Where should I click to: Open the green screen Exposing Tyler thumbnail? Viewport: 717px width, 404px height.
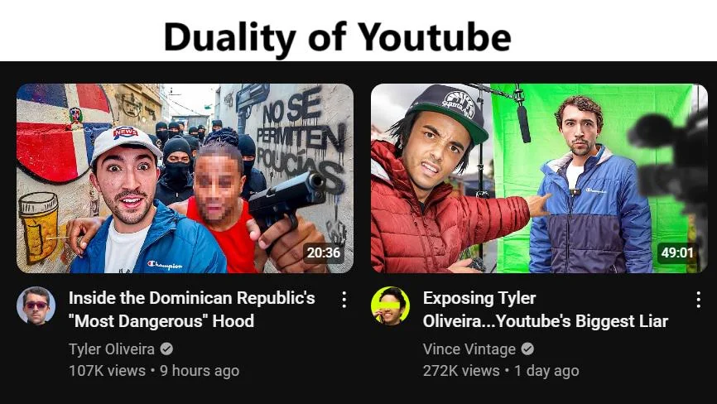(539, 178)
